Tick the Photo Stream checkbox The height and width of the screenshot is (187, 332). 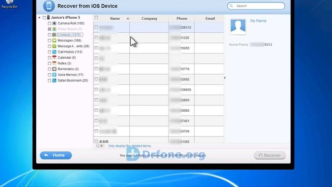click(49, 29)
